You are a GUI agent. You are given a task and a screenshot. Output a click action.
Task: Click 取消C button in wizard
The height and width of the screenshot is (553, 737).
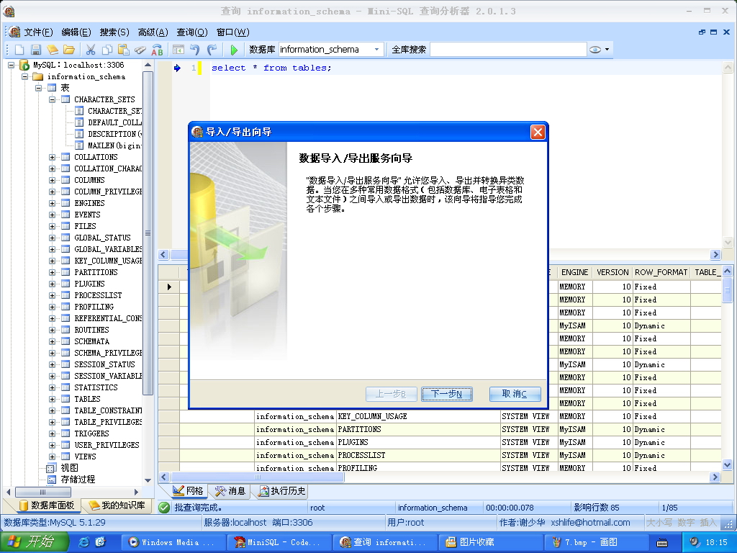coord(515,394)
